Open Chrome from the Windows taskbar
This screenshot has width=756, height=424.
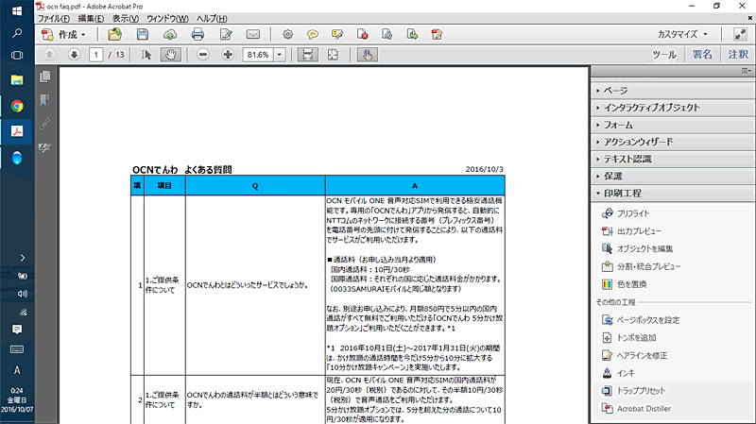[17, 106]
